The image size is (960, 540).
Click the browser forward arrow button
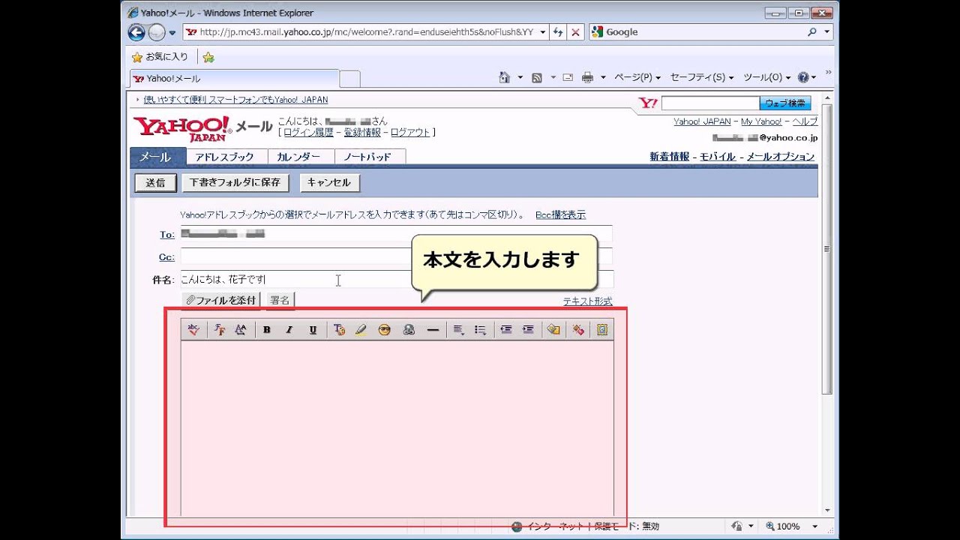pos(156,32)
